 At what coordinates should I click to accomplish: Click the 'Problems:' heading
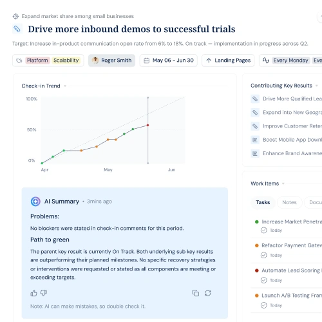[44, 216]
